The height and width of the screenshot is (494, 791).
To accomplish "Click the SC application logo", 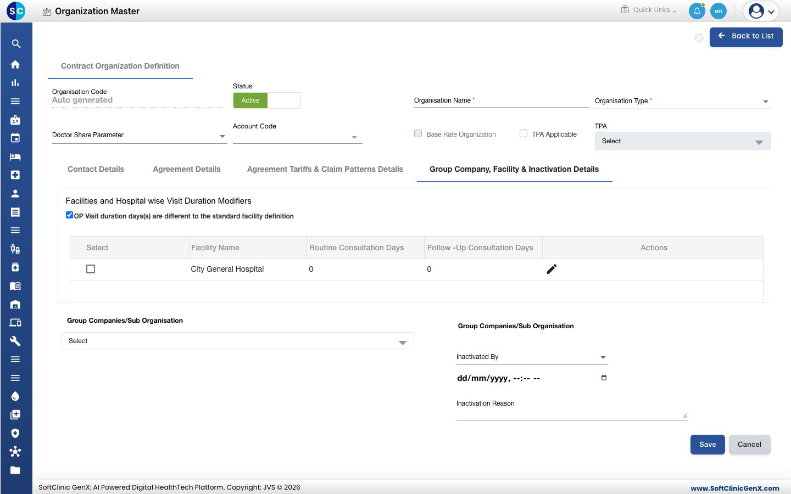I will (16, 10).
